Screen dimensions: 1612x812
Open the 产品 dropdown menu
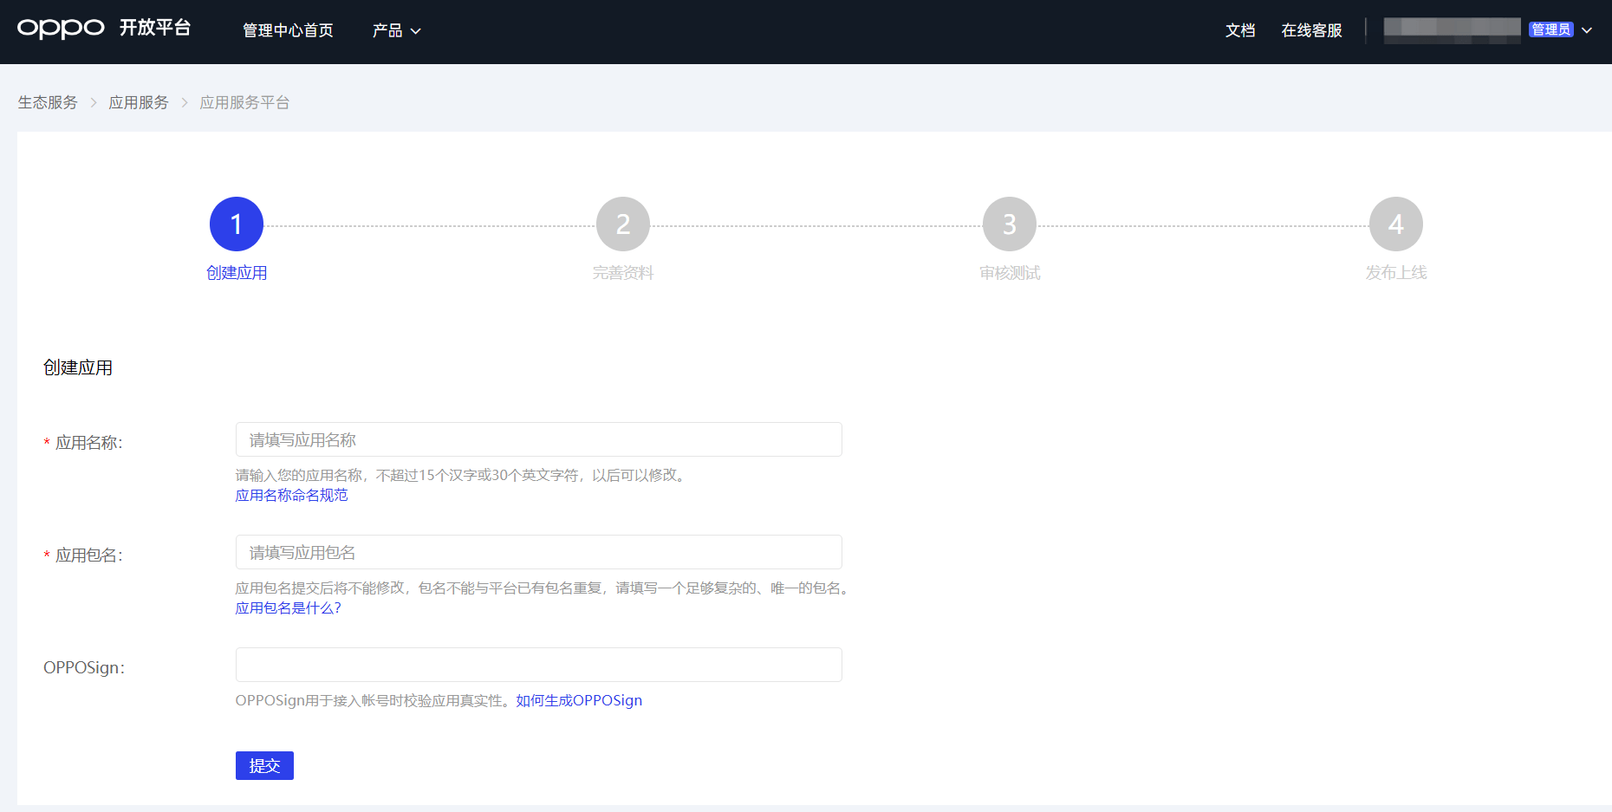(x=396, y=30)
